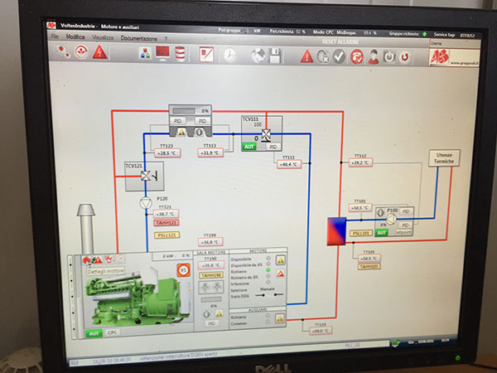Click the red alarm triangle in top toolbar
This screenshot has width=497, height=373.
click(99, 52)
